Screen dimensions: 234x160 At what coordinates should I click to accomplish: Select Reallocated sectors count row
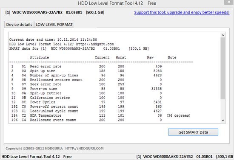(86, 80)
